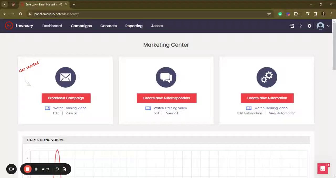The width and height of the screenshot is (336, 178).
Task: Click the Grammarly extension icon
Action: (x=280, y=14)
